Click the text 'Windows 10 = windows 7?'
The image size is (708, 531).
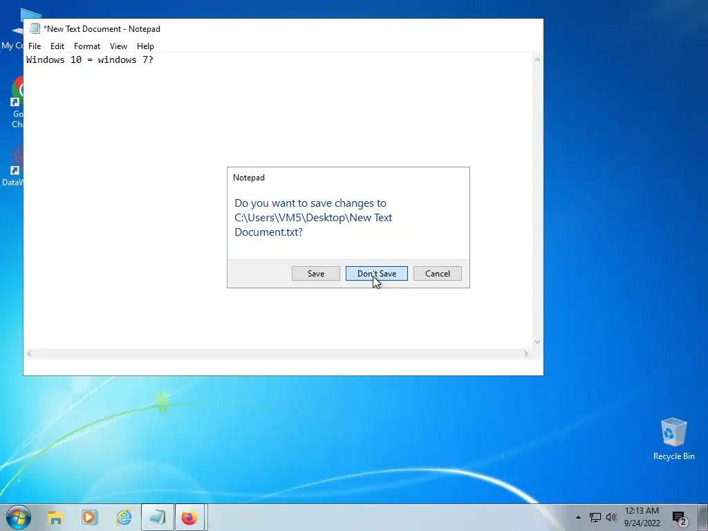pos(90,59)
